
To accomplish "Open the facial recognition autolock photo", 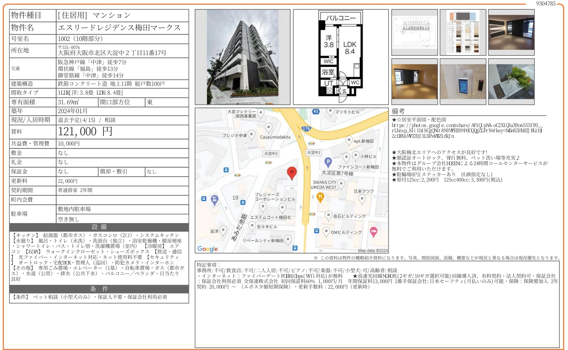I will coord(463,82).
